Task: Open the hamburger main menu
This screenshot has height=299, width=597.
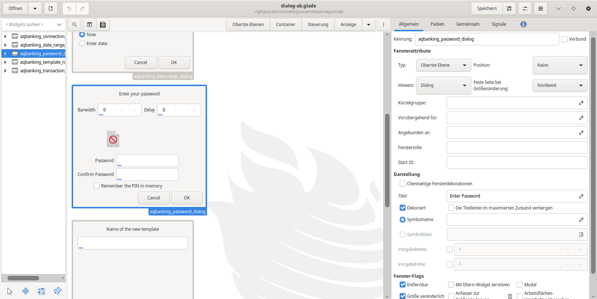Action: (x=540, y=9)
